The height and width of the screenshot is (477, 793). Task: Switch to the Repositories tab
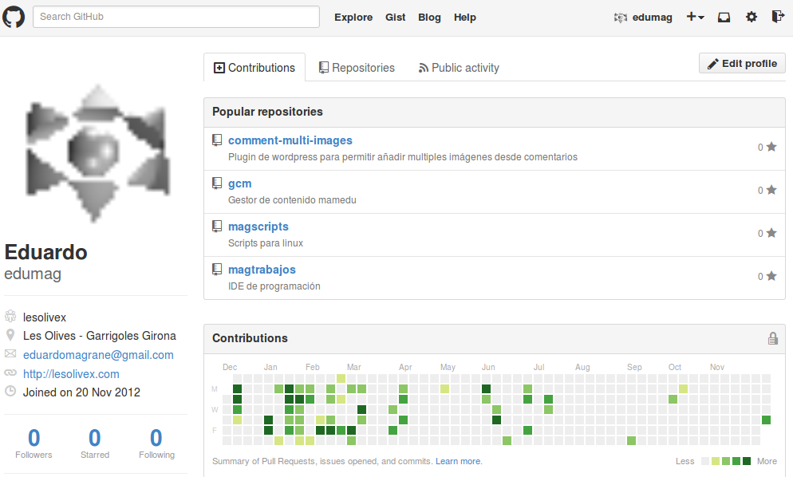(x=356, y=68)
